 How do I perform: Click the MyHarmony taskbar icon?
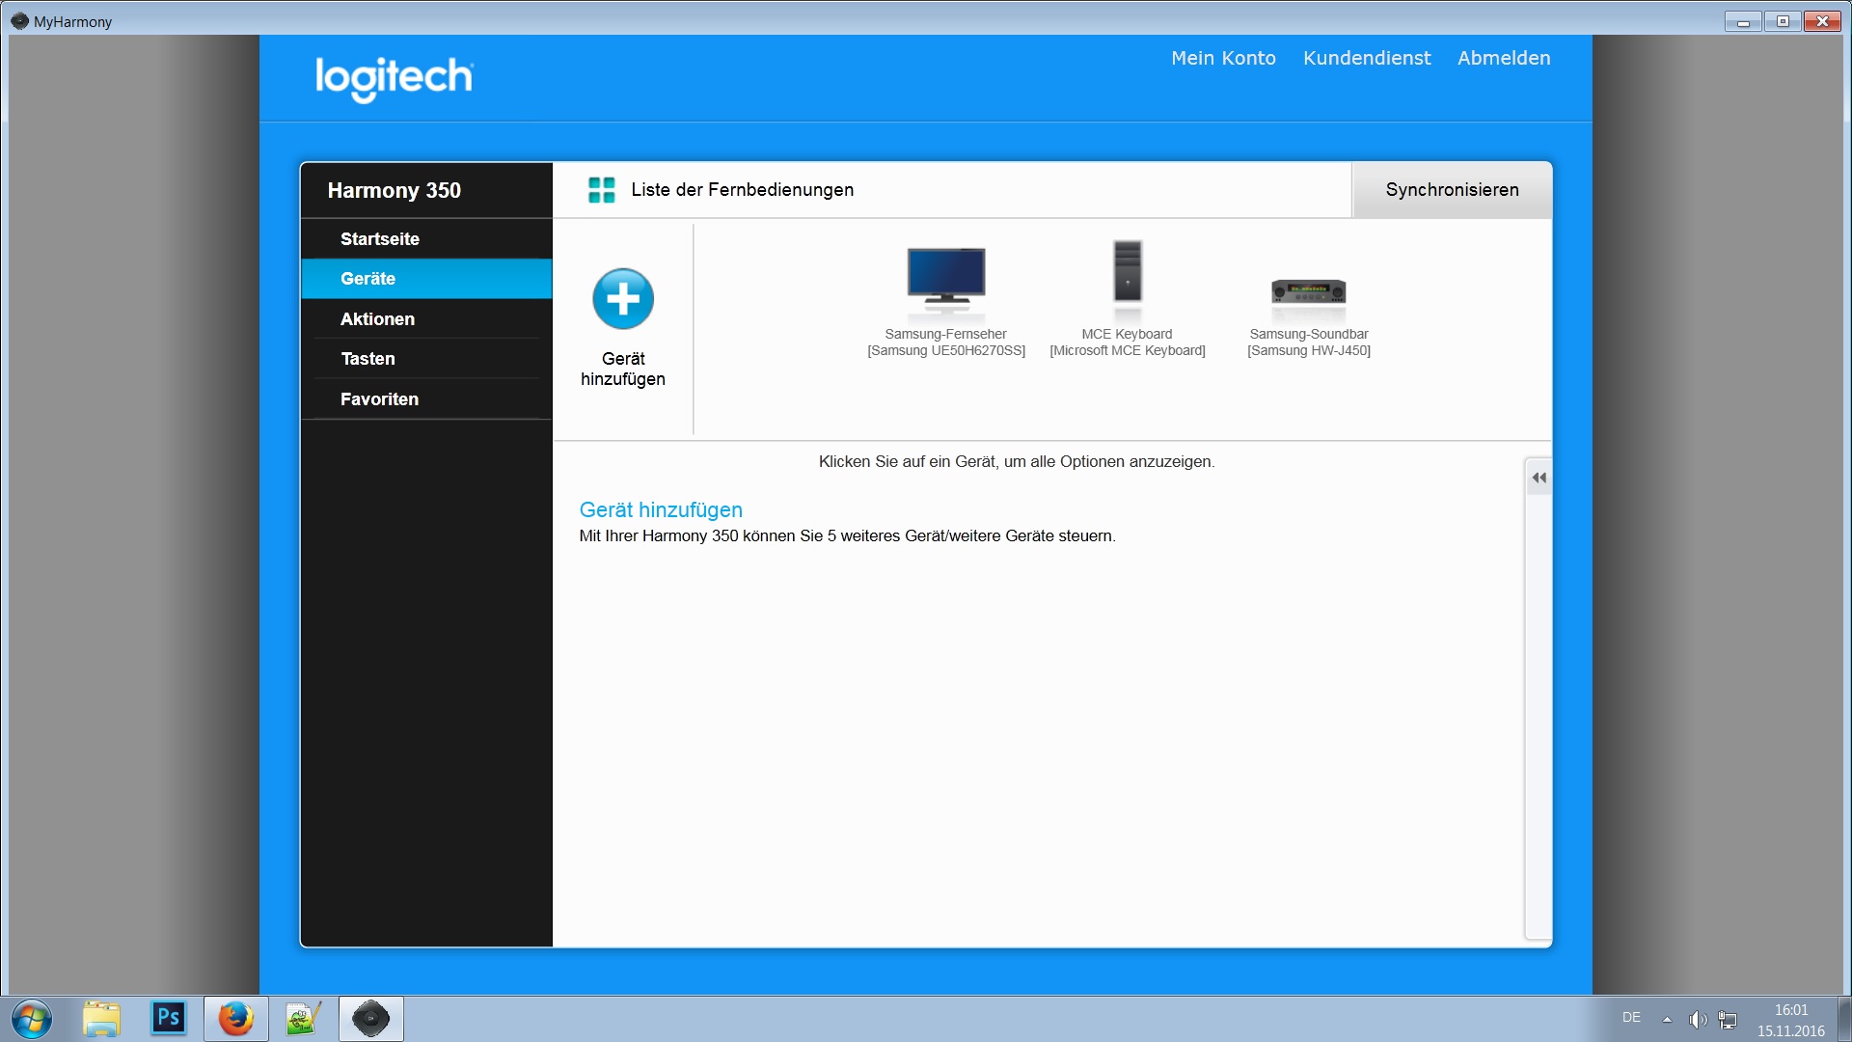coord(370,1019)
